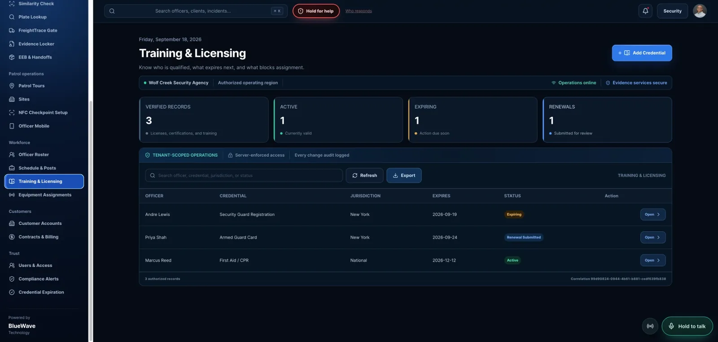Click the Security button in the header
Screen dimensions: 718x342
click(672, 11)
